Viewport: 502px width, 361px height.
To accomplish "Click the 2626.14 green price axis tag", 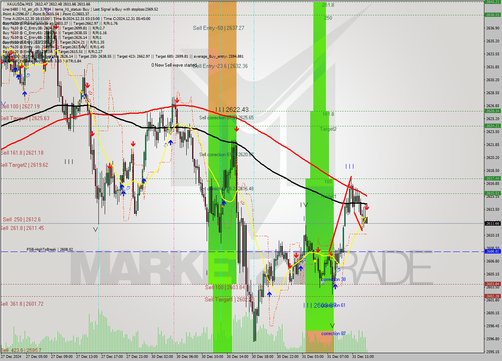I will pyautogui.click(x=493, y=111).
